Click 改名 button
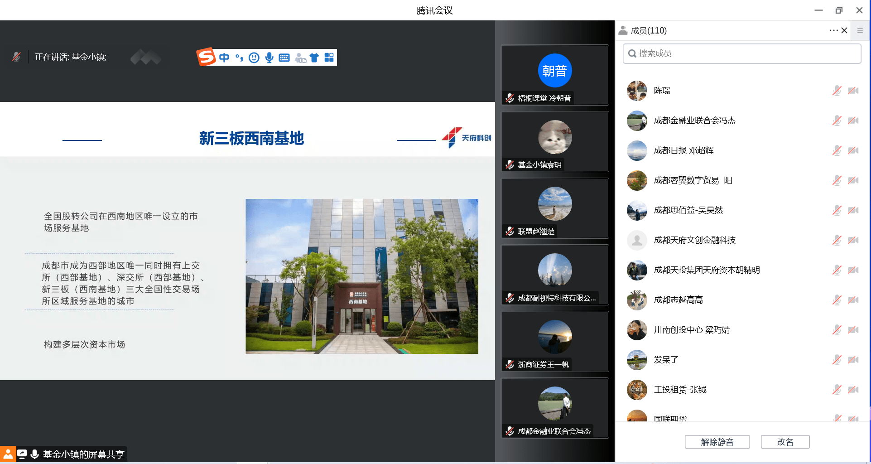 [785, 442]
